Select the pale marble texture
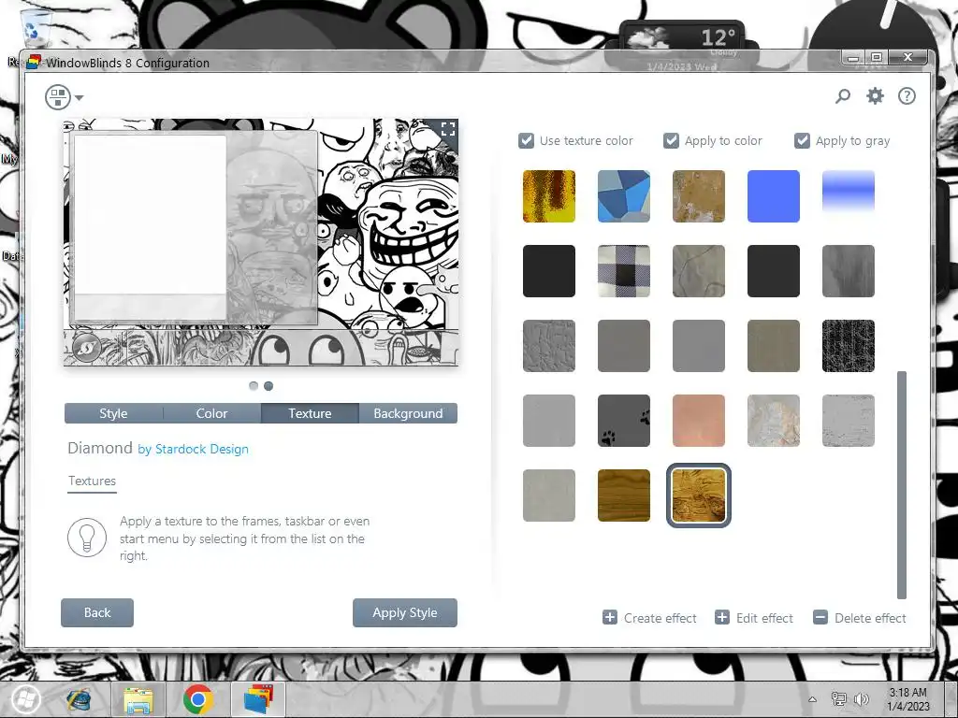This screenshot has height=718, width=958. pos(774,421)
